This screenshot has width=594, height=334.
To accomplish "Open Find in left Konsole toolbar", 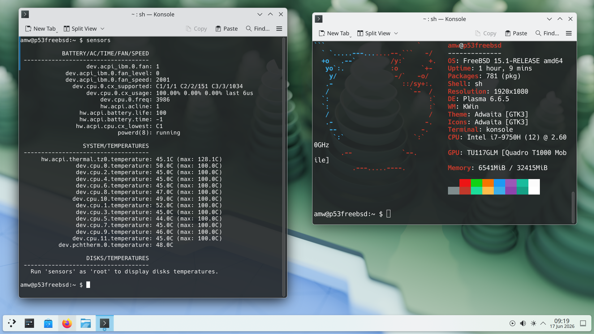I will (x=258, y=28).
